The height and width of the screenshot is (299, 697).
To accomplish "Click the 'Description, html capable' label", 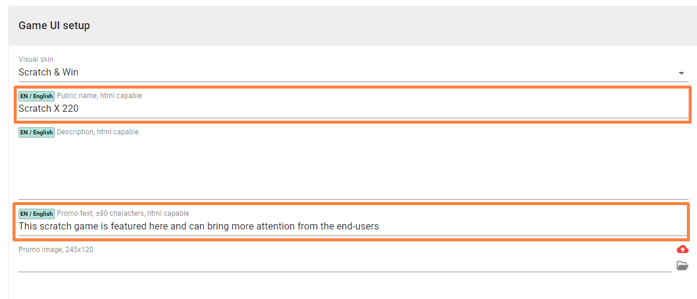I will coord(98,132).
